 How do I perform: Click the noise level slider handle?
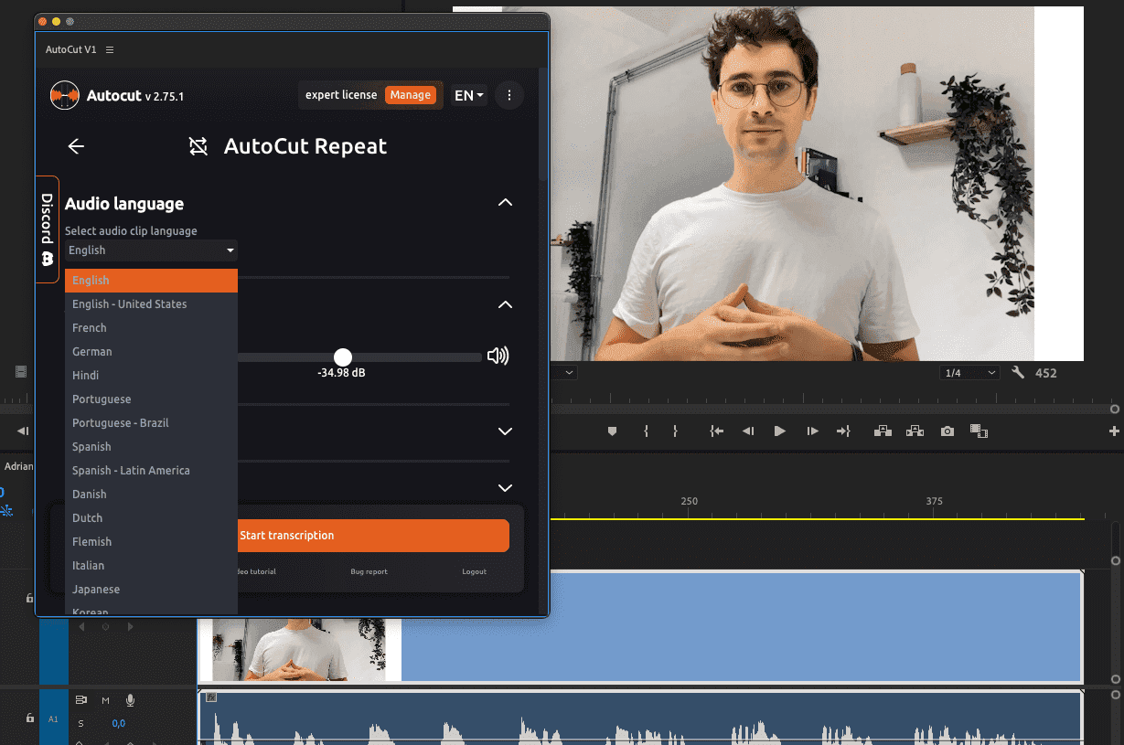point(342,357)
